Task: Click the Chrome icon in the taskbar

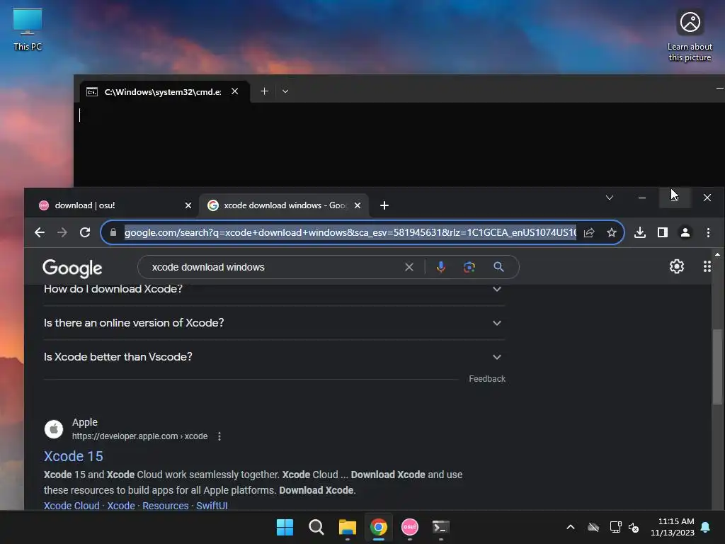Action: [x=379, y=527]
